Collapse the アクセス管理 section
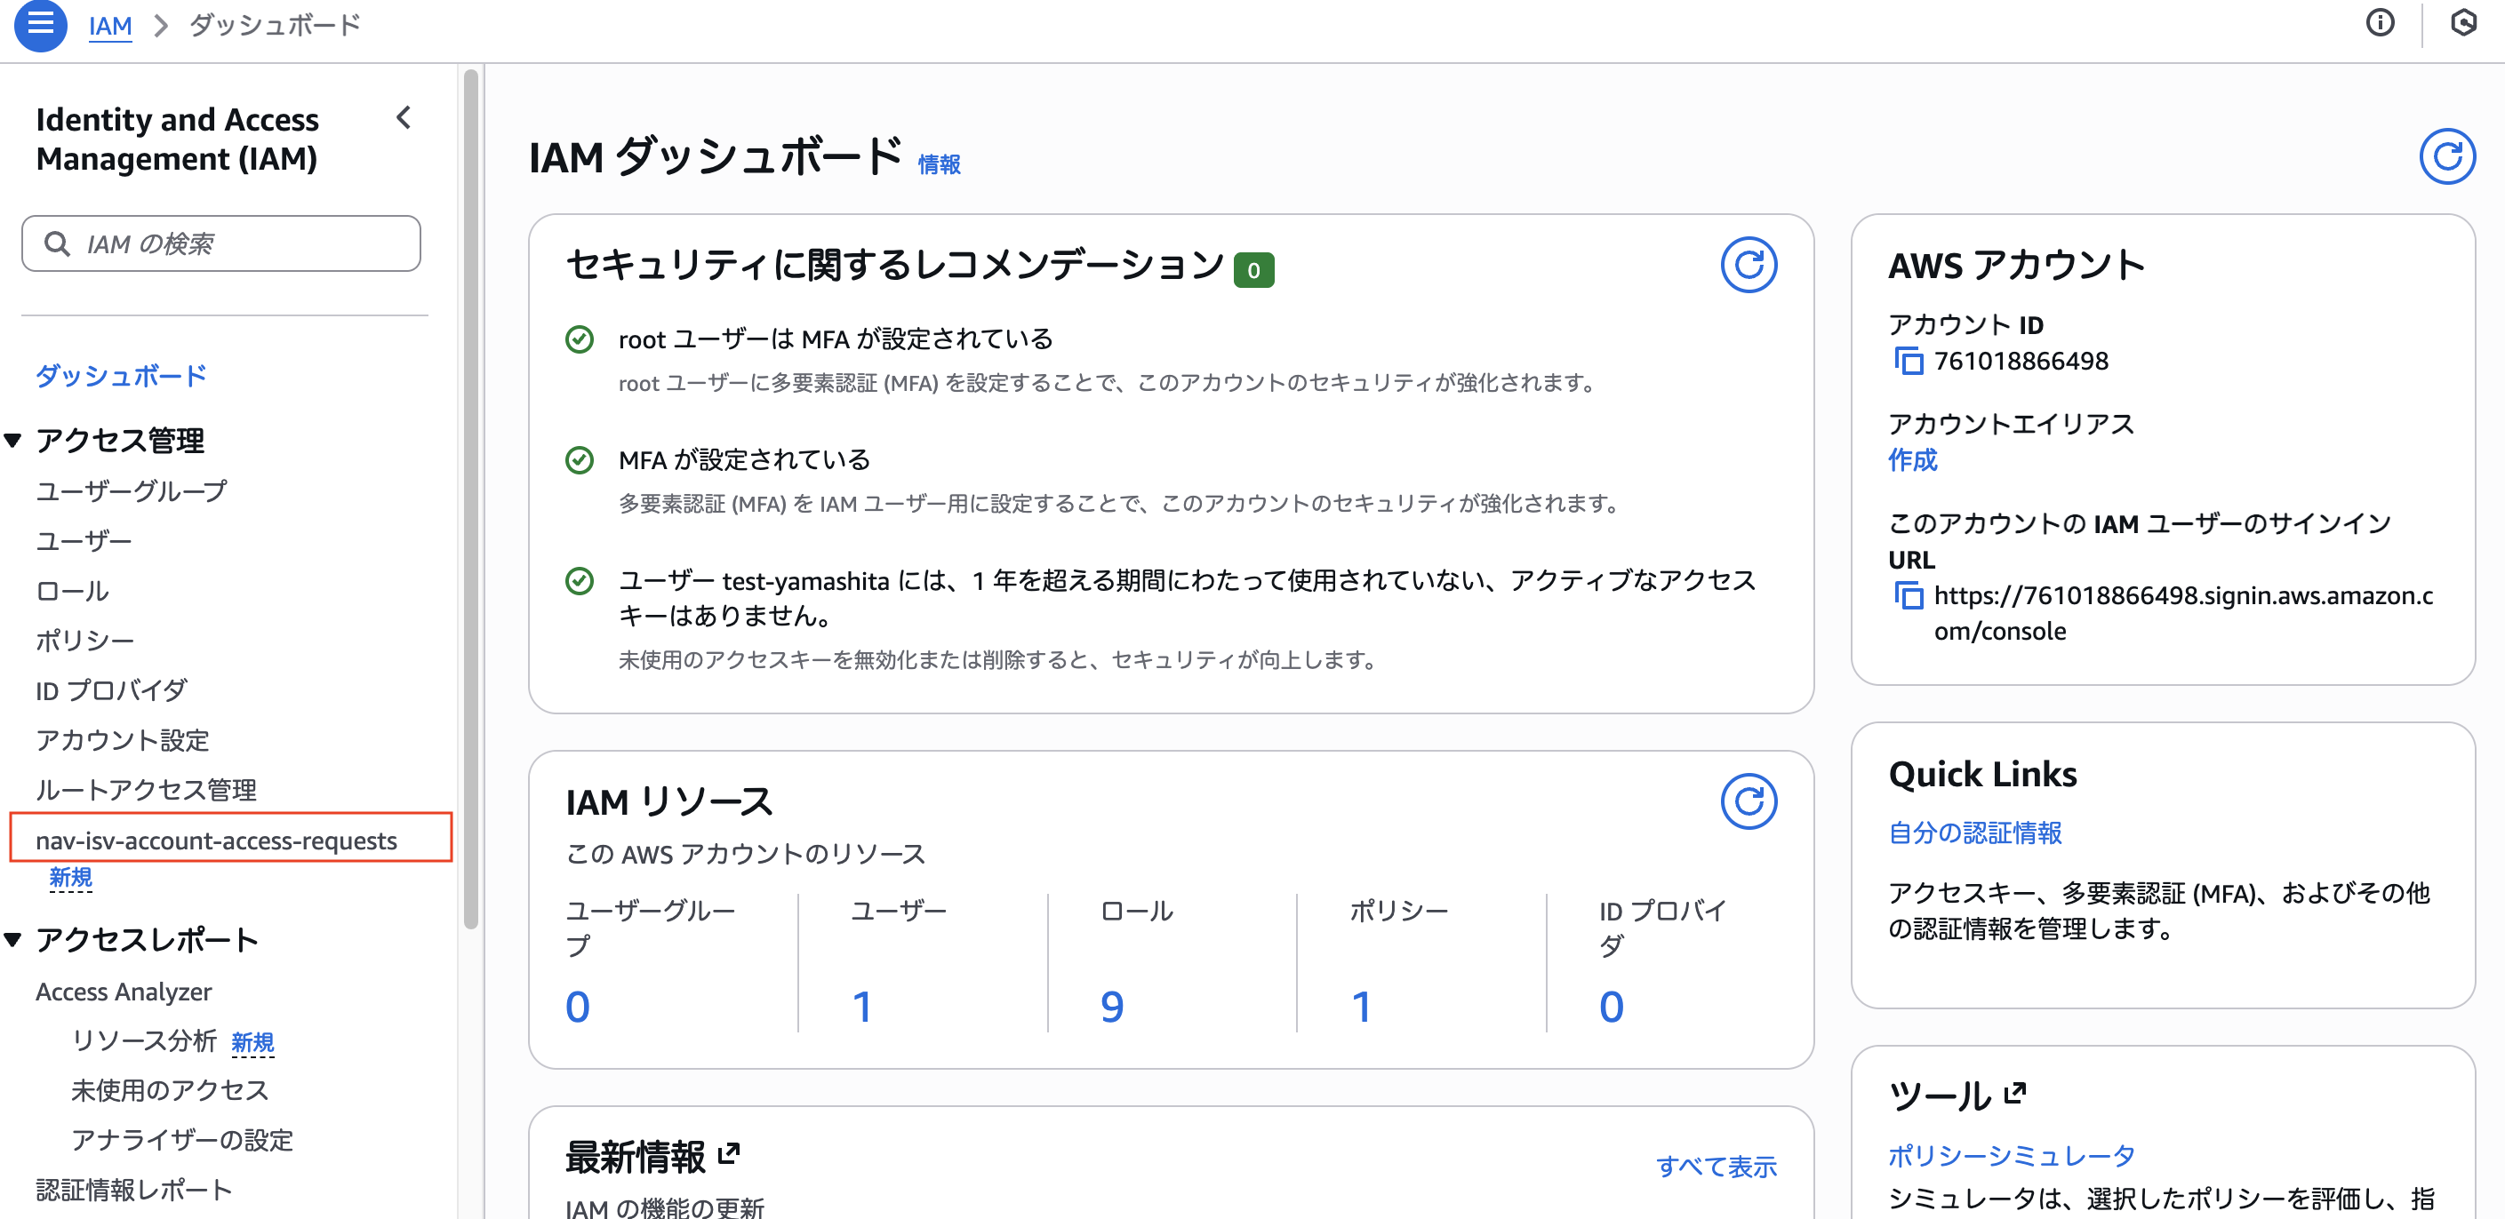 (13, 440)
